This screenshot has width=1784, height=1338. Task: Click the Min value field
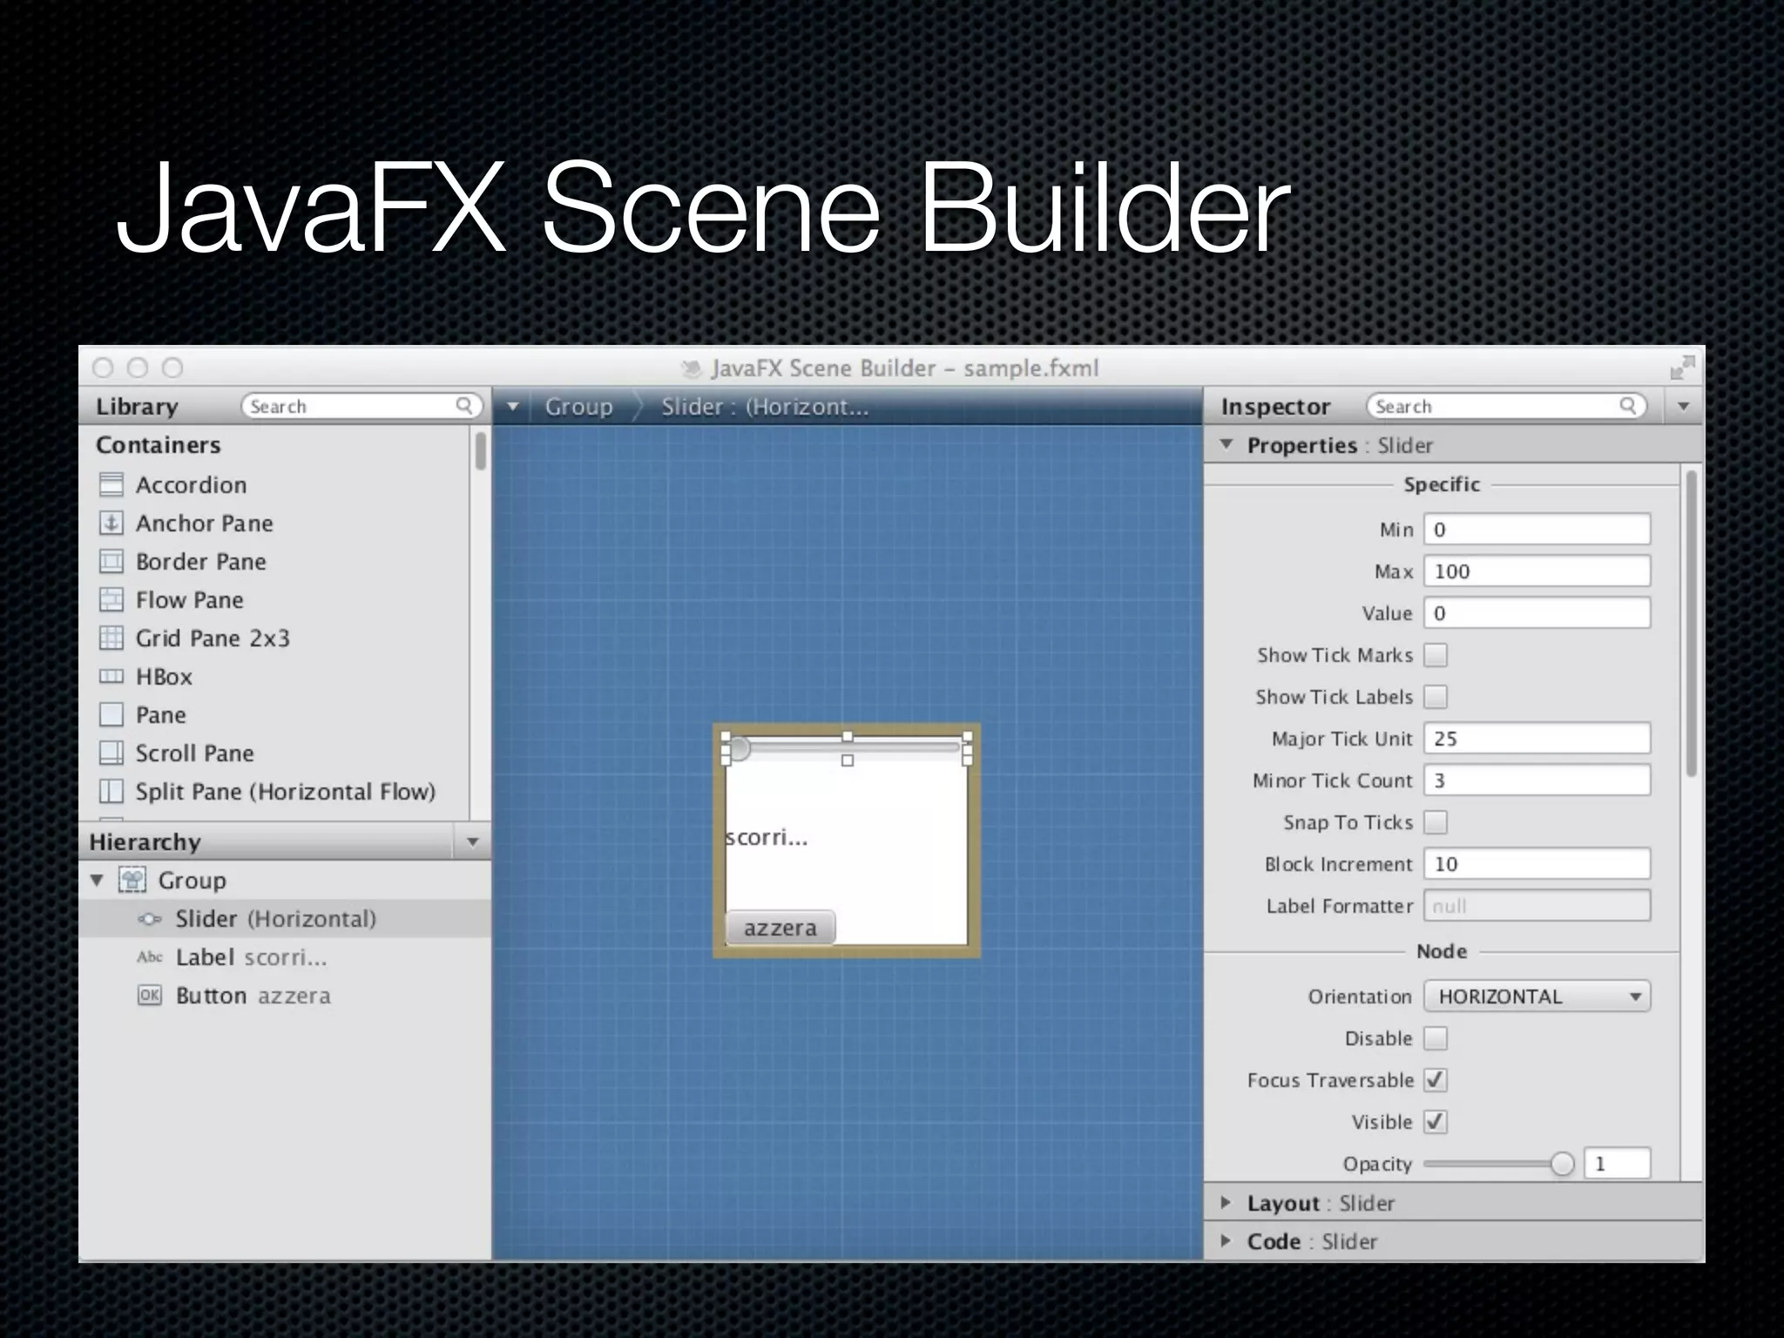(x=1537, y=530)
